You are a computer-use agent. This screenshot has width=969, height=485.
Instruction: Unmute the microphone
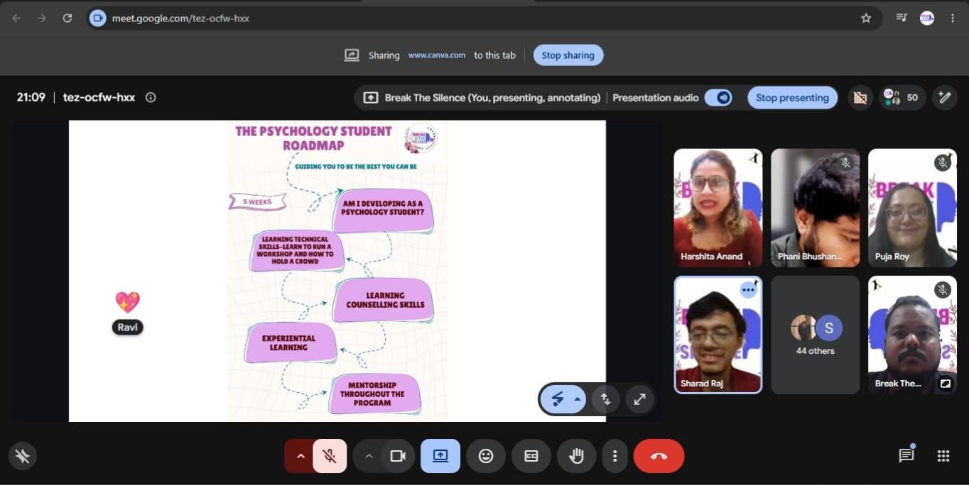point(330,456)
